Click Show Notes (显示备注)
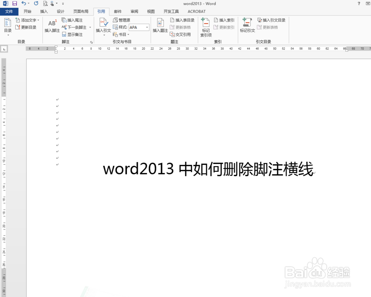Image resolution: width=371 pixels, height=297 pixels. pos(72,34)
